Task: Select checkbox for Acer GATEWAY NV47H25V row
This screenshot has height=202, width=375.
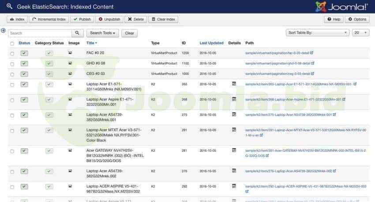Action: pyautogui.click(x=12, y=151)
